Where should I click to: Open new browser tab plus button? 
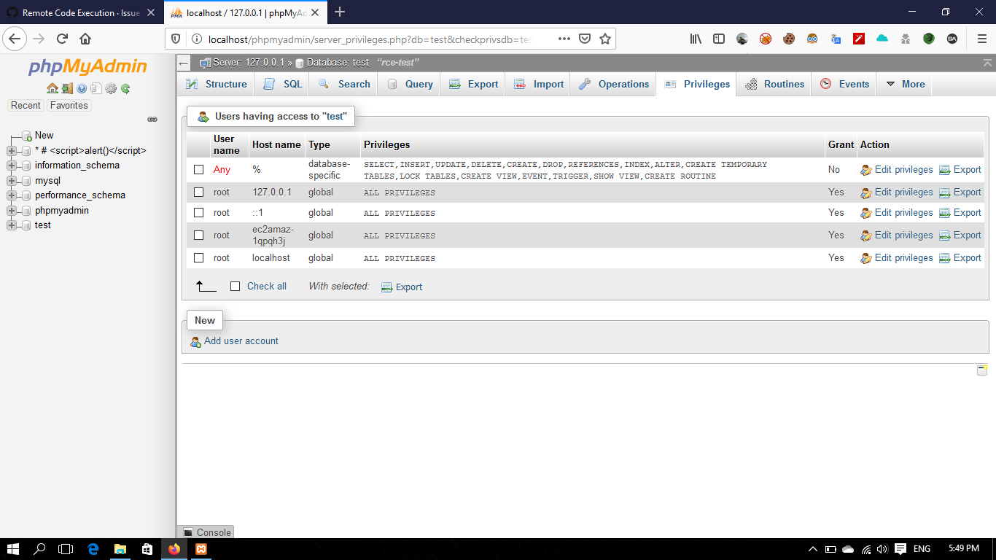[340, 12]
